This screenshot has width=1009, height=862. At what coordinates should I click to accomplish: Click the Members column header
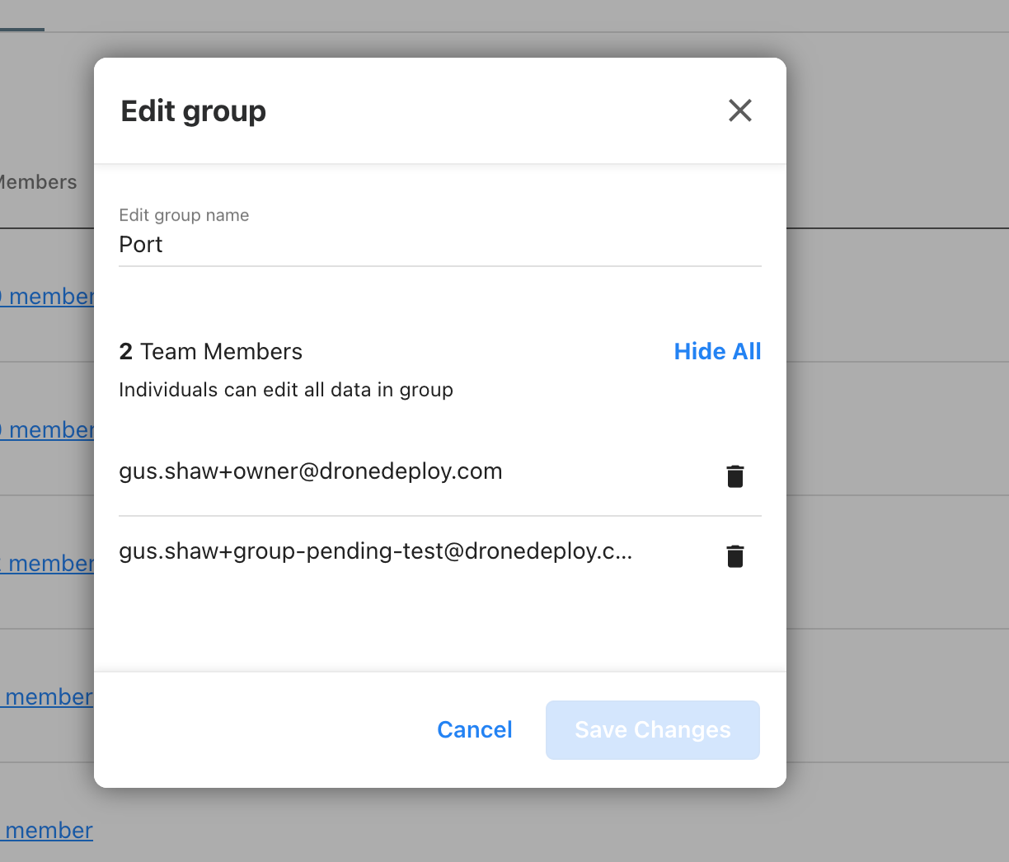(x=37, y=181)
